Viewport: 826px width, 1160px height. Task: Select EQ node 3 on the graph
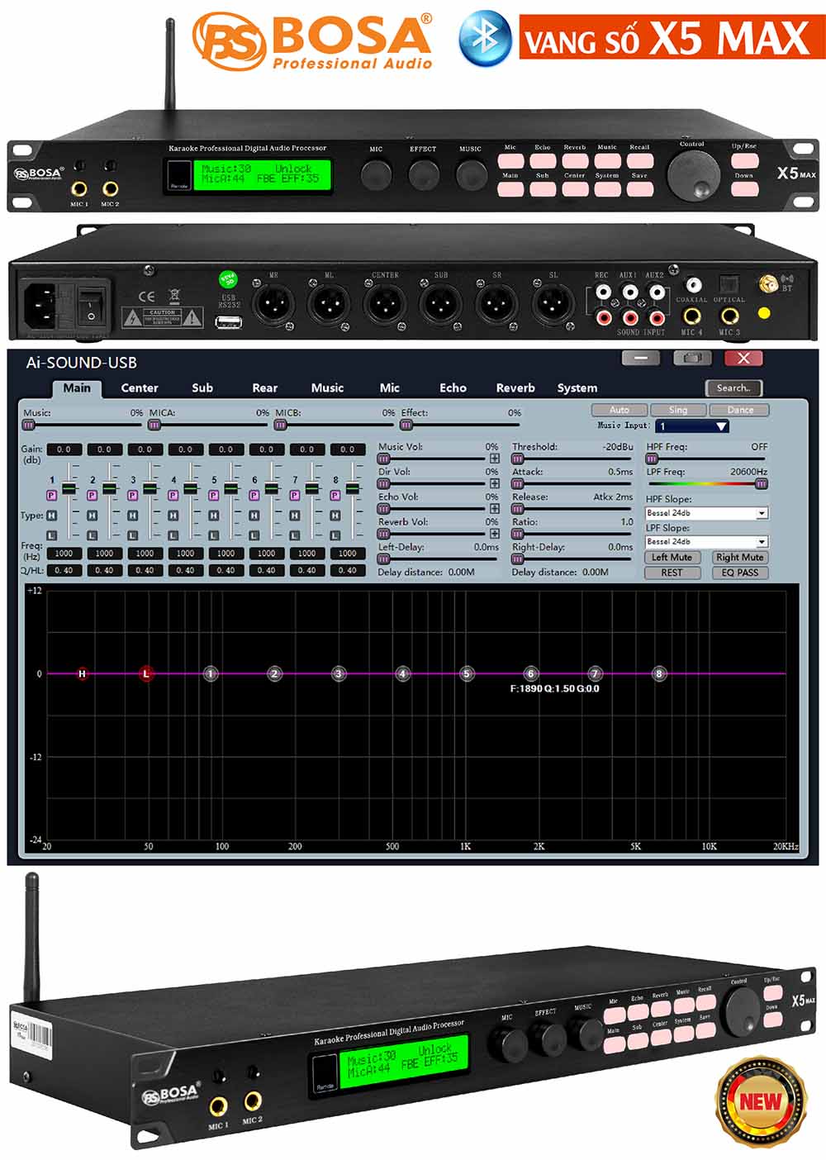(x=339, y=674)
